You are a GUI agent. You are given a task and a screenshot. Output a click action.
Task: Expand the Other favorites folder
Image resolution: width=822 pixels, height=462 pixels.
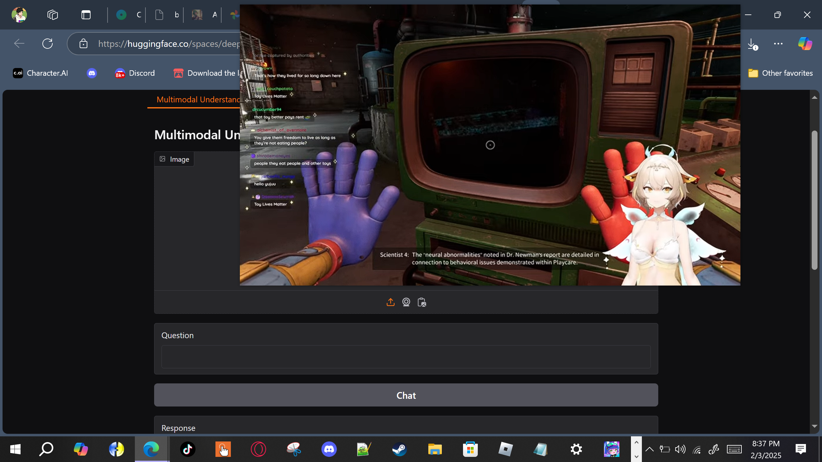[x=780, y=73]
